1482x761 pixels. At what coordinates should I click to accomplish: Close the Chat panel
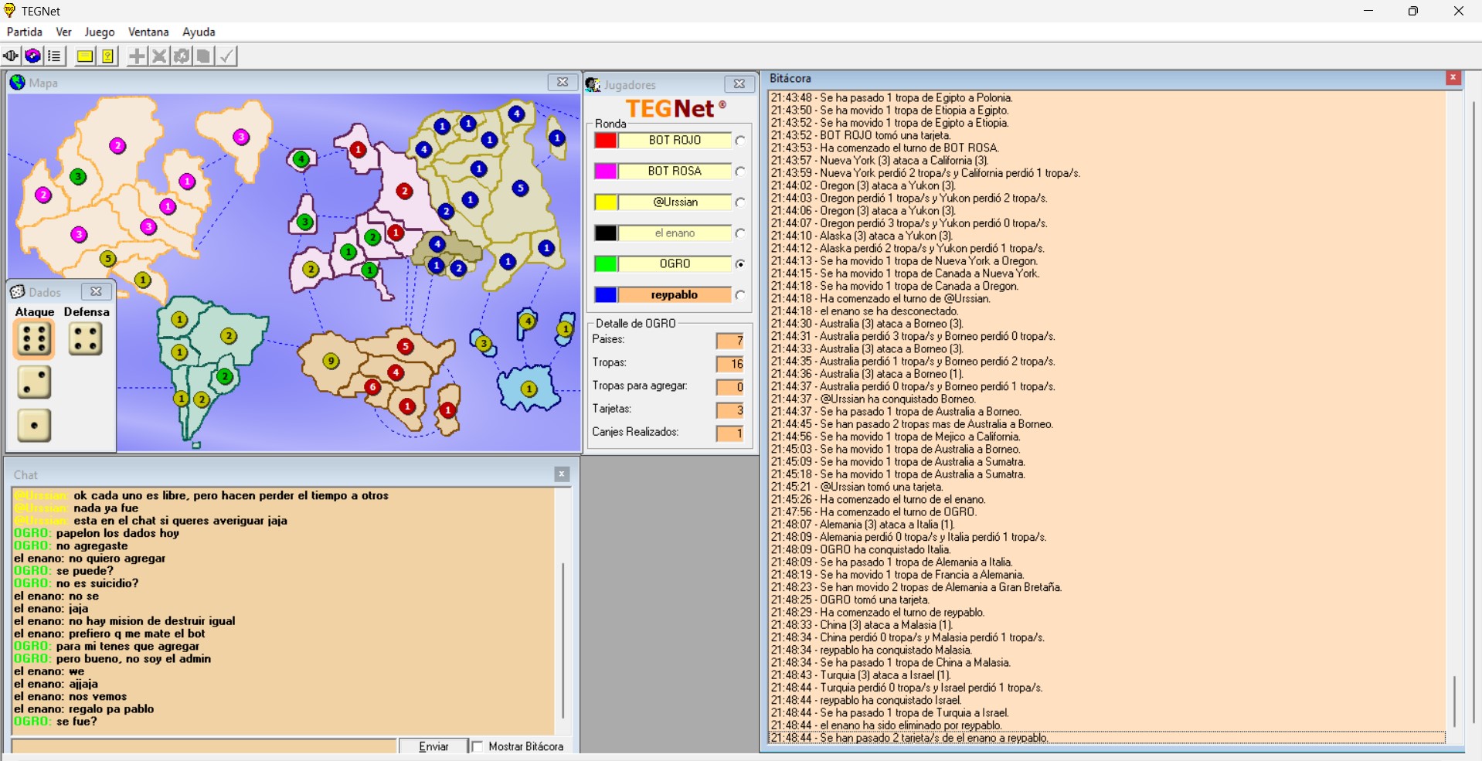coord(562,474)
